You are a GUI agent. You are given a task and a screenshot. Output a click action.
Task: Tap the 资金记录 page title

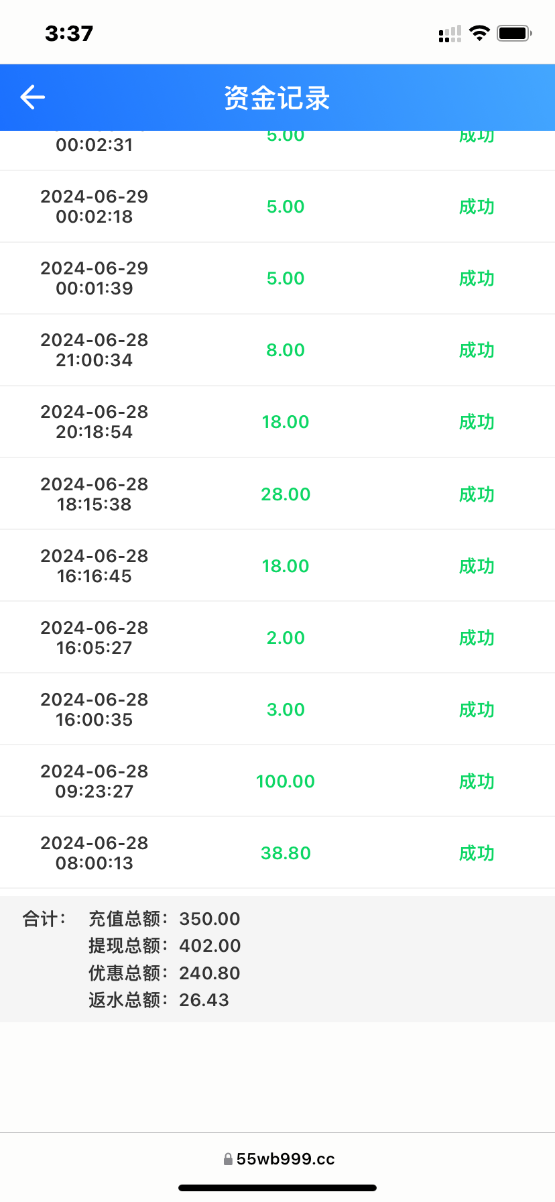pyautogui.click(x=277, y=99)
